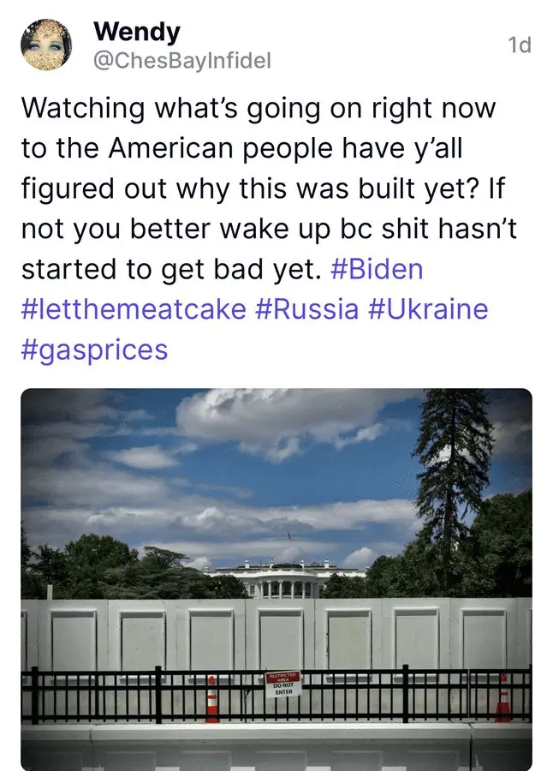Click the 1d post timestamp

coord(519,45)
